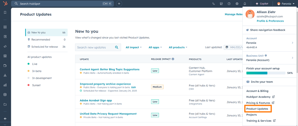The width and height of the screenshot is (298, 126).
Task: Open the Help question mark icon
Action: click(x=229, y=3)
